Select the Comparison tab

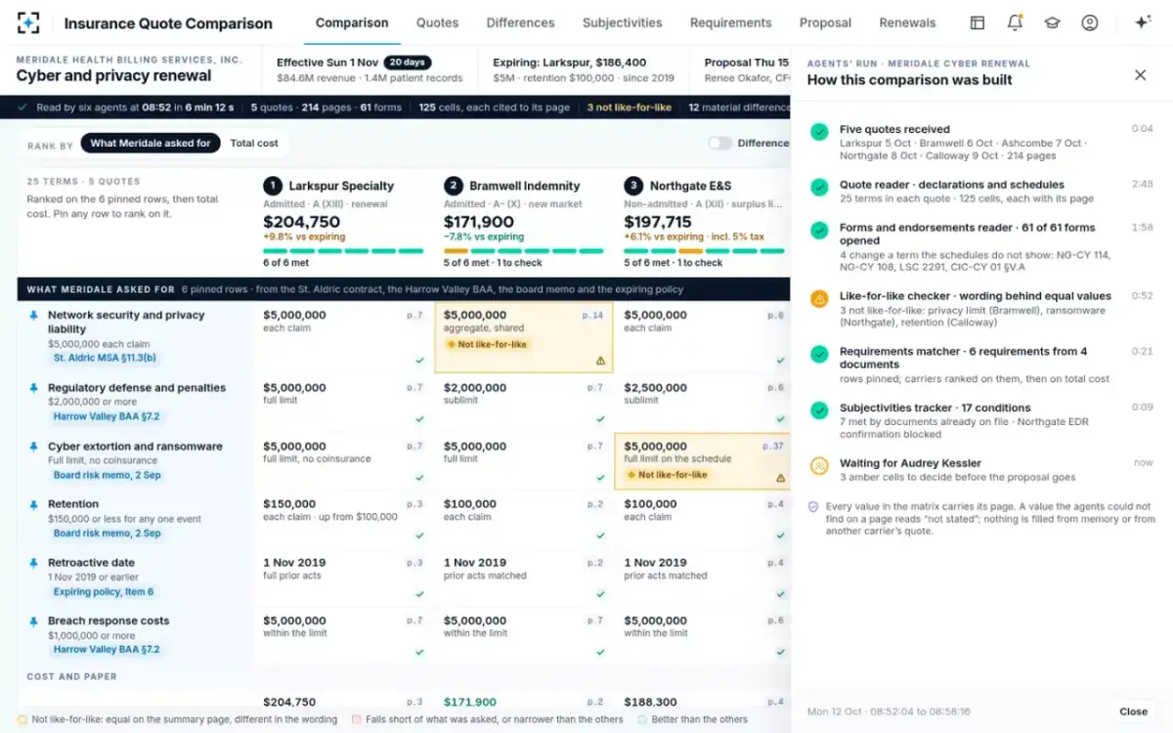click(352, 22)
